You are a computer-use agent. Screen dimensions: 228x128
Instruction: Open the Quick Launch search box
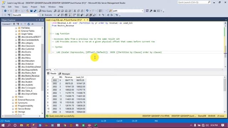click(194, 2)
